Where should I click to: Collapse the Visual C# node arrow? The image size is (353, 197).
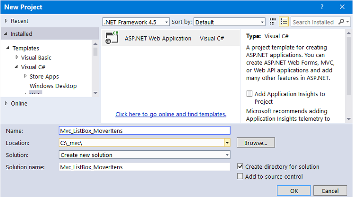click(16, 67)
